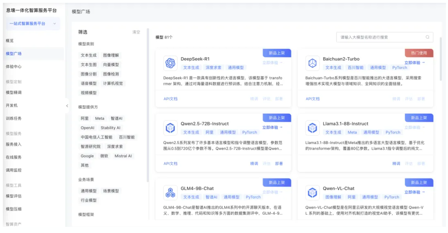Screen dimensions: 448x233
Task: Collapse the sidebar with the arrow handle
Action: [x=67, y=106]
